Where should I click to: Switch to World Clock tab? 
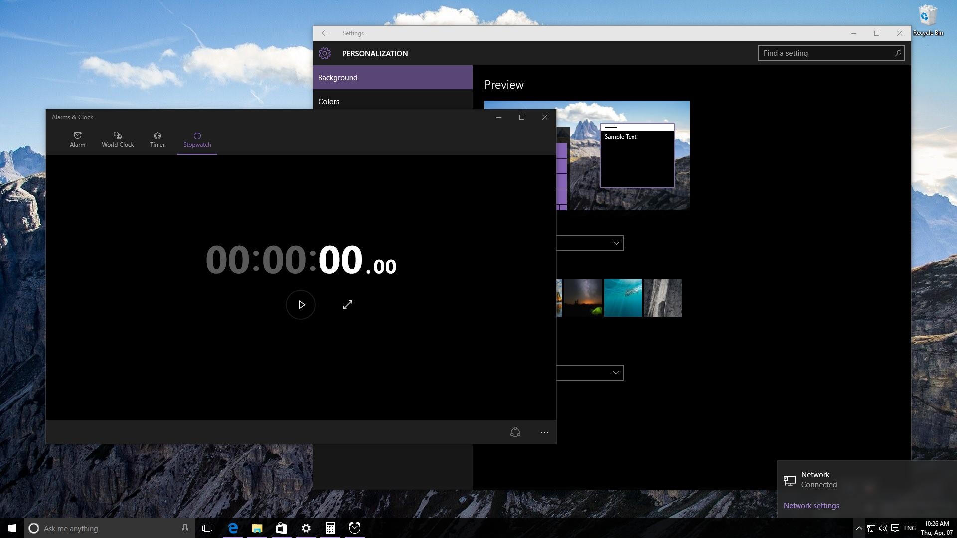coord(118,139)
